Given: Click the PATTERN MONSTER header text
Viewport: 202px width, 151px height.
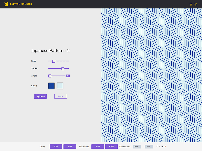Looking at the screenshot, I should 20,4.
